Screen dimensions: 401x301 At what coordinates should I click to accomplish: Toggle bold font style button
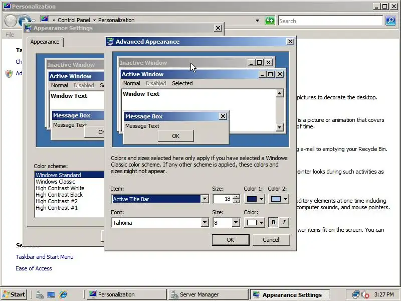pos(273,222)
